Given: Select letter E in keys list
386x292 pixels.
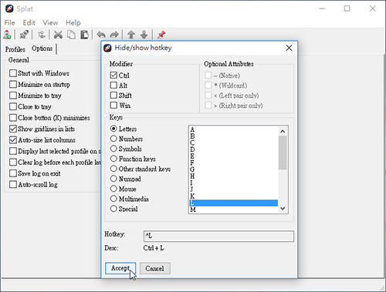Looking at the screenshot, I should [x=234, y=156].
